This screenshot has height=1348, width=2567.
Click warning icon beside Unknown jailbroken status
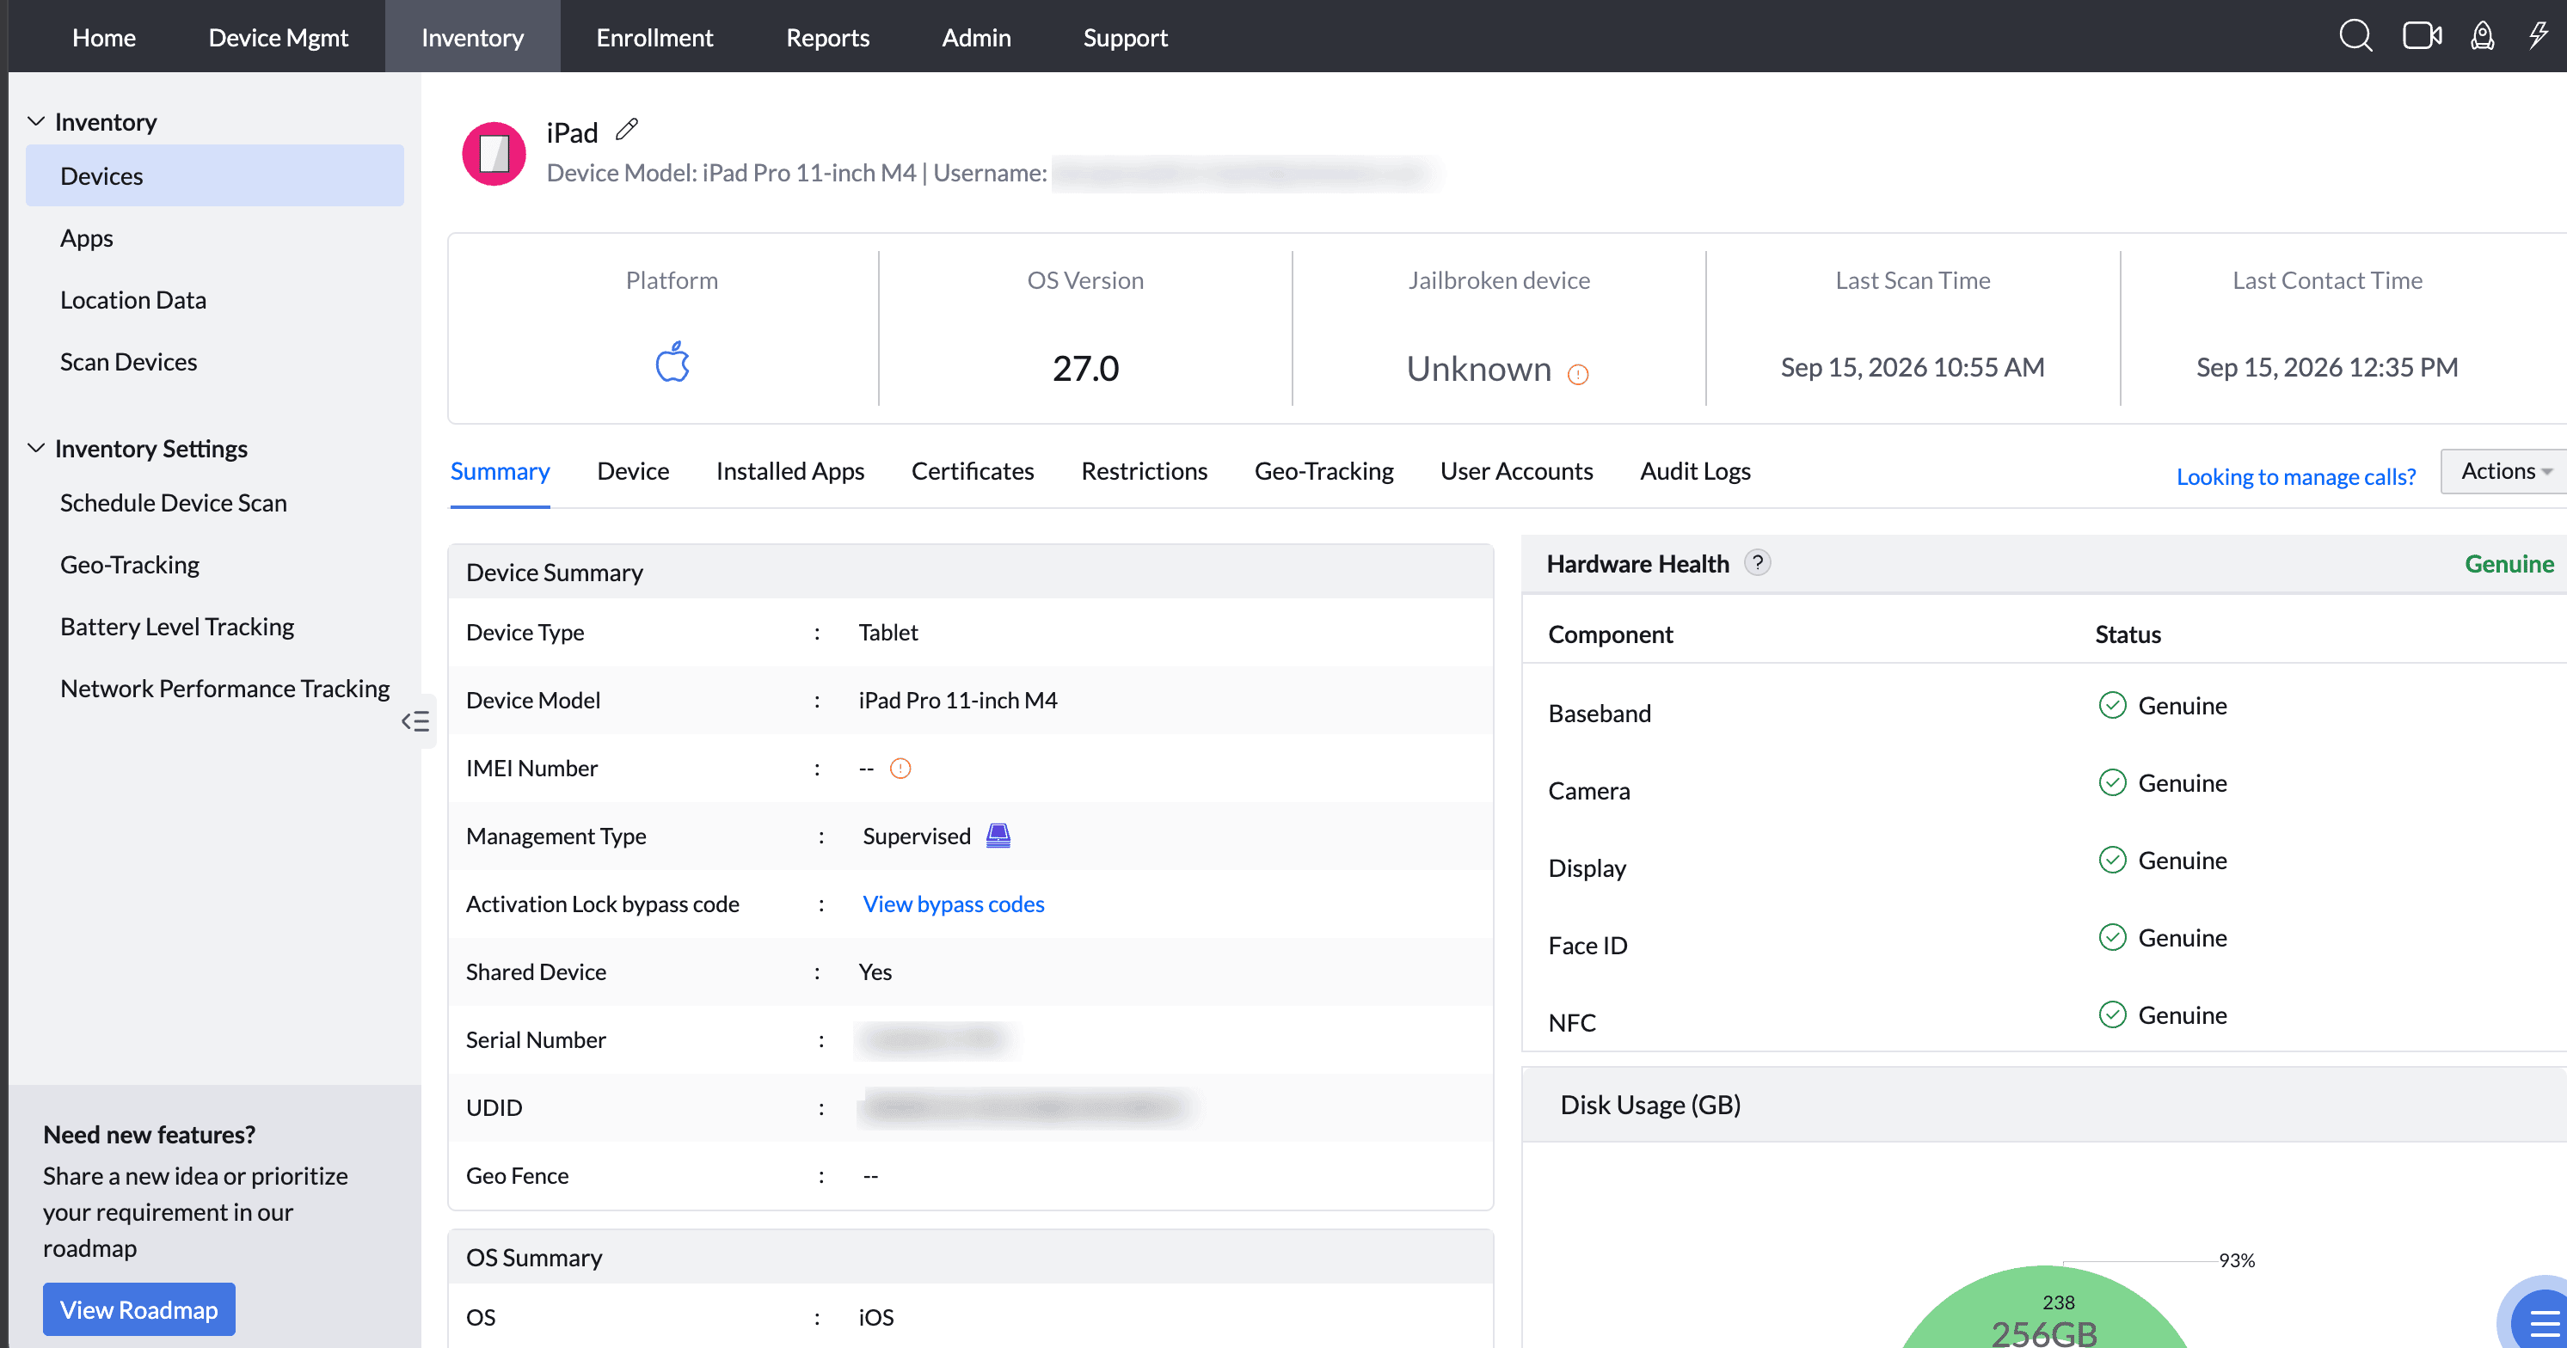(x=1578, y=375)
